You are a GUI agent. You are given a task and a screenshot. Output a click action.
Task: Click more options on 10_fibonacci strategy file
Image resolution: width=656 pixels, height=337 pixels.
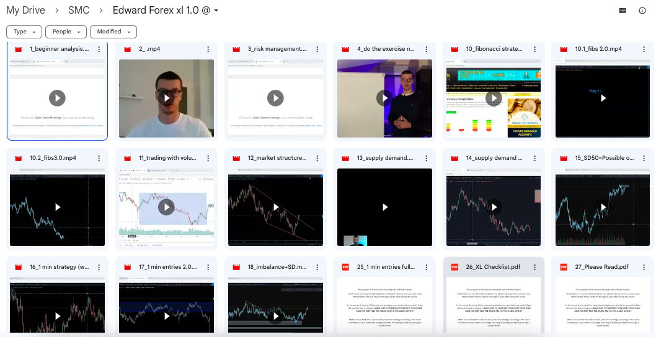[533, 49]
